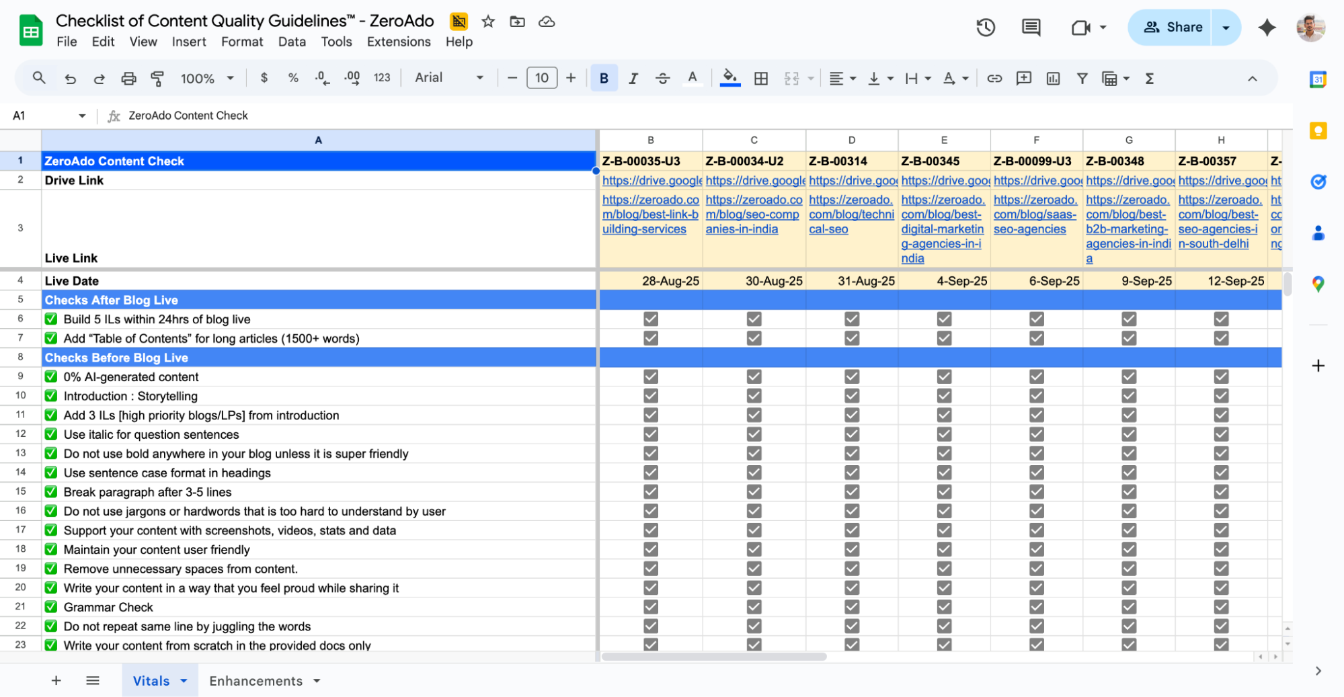Switch to the Enhancements tab
Image resolution: width=1344 pixels, height=697 pixels.
coord(256,680)
